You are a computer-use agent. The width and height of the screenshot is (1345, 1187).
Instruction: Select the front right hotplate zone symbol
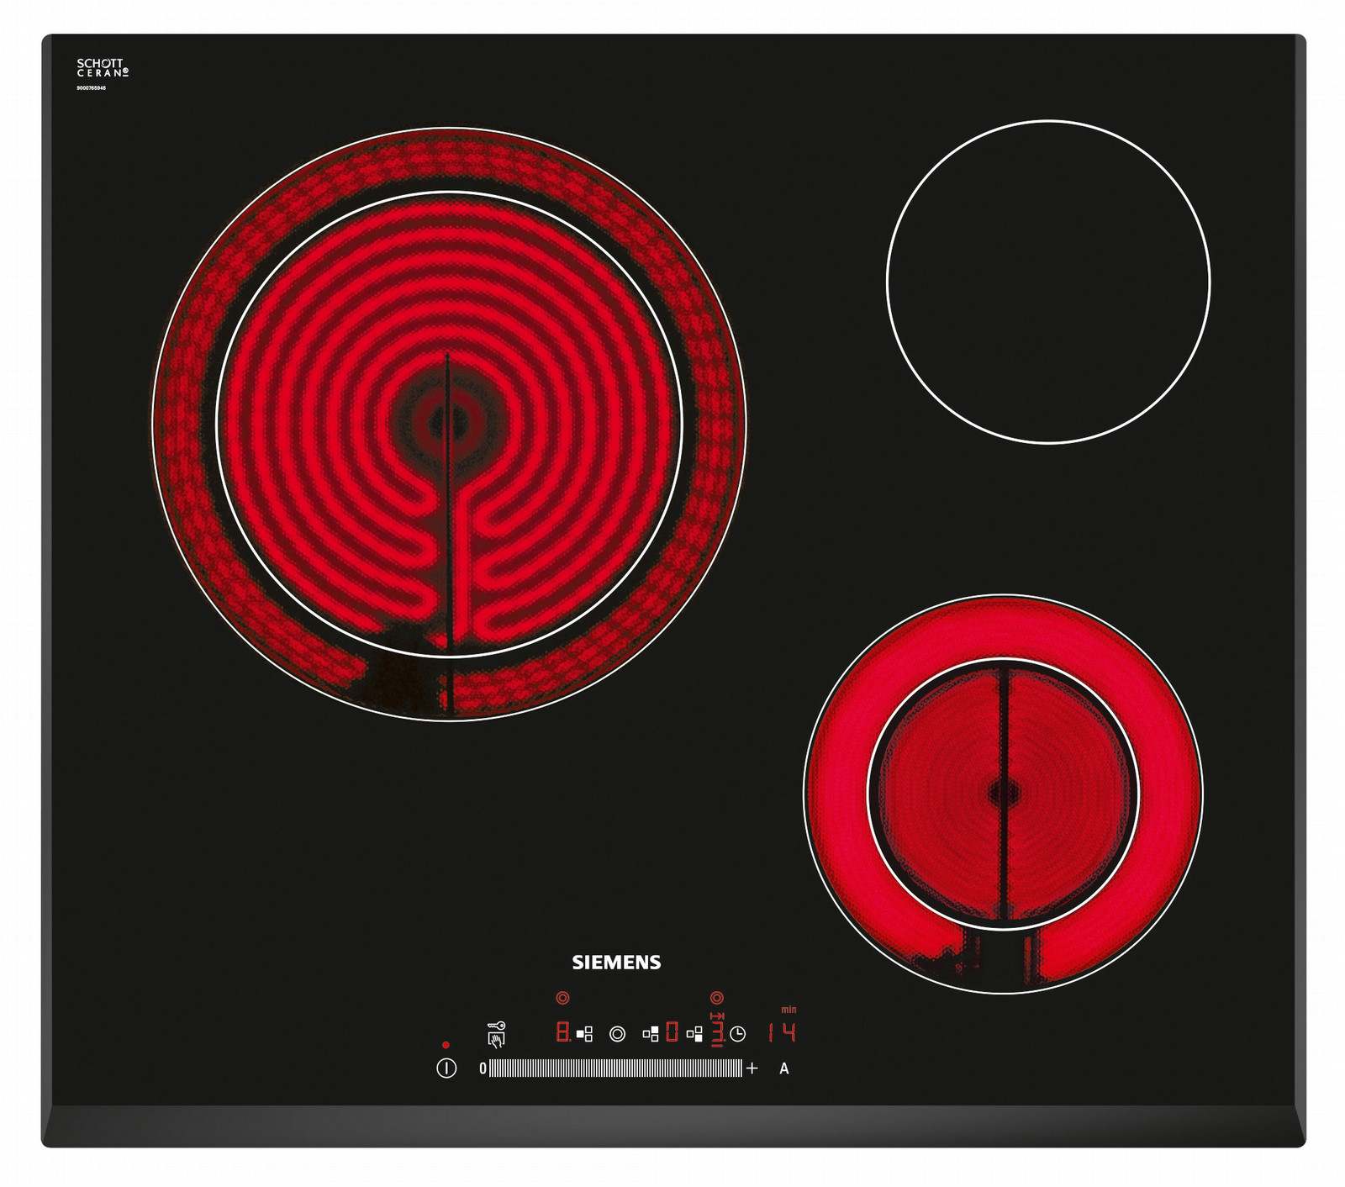point(694,1034)
